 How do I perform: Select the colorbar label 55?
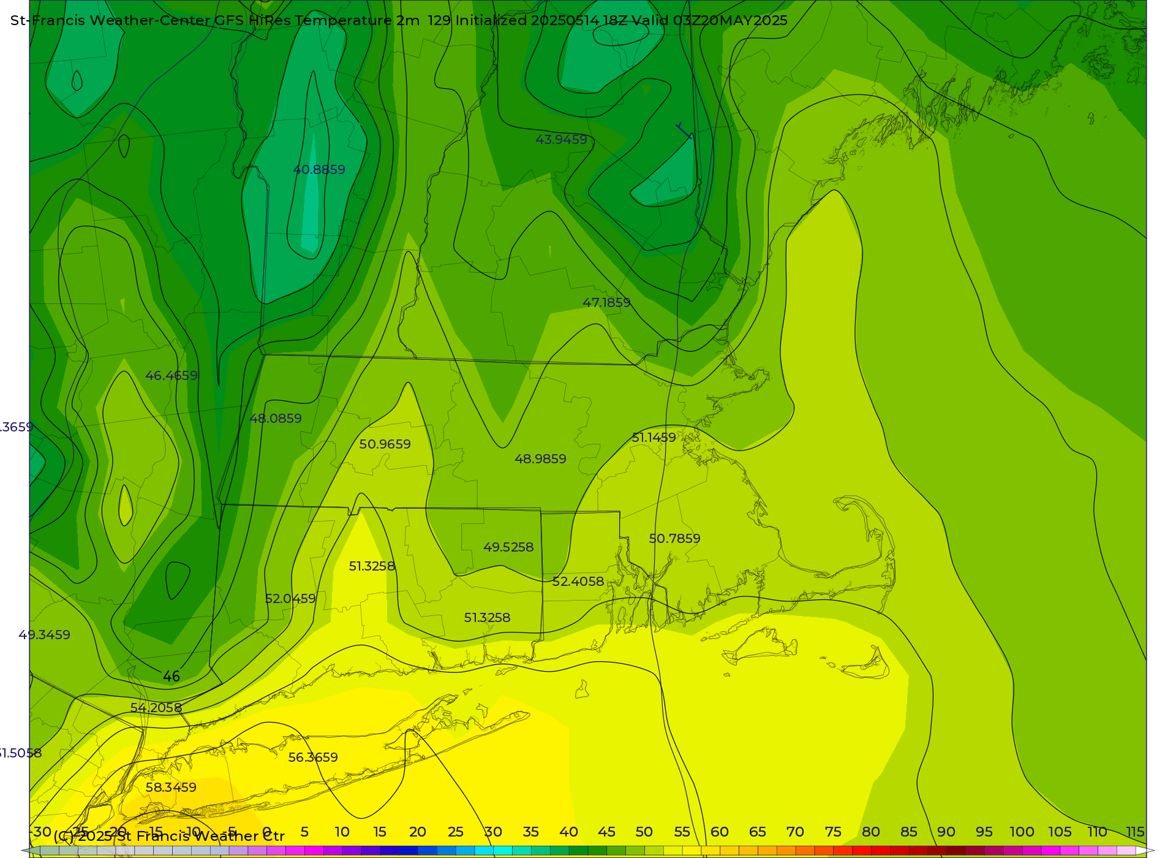[x=682, y=832]
